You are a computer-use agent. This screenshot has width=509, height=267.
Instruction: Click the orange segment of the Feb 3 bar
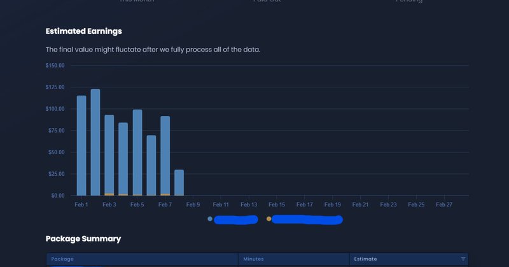pyautogui.click(x=109, y=194)
